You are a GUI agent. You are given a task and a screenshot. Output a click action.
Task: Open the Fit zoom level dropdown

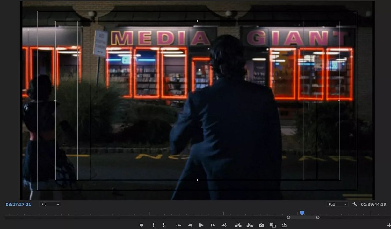[x=49, y=204]
